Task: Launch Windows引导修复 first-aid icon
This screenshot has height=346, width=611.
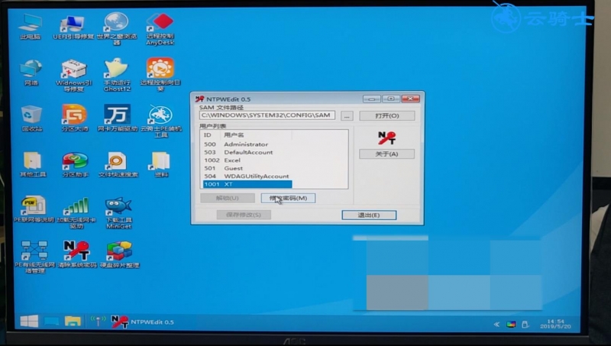Action: point(74,75)
